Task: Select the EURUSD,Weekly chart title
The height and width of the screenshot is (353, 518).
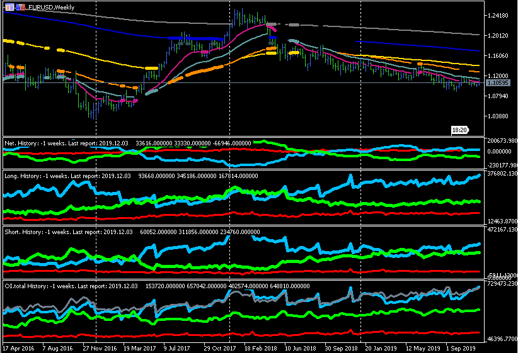Action: click(51, 8)
